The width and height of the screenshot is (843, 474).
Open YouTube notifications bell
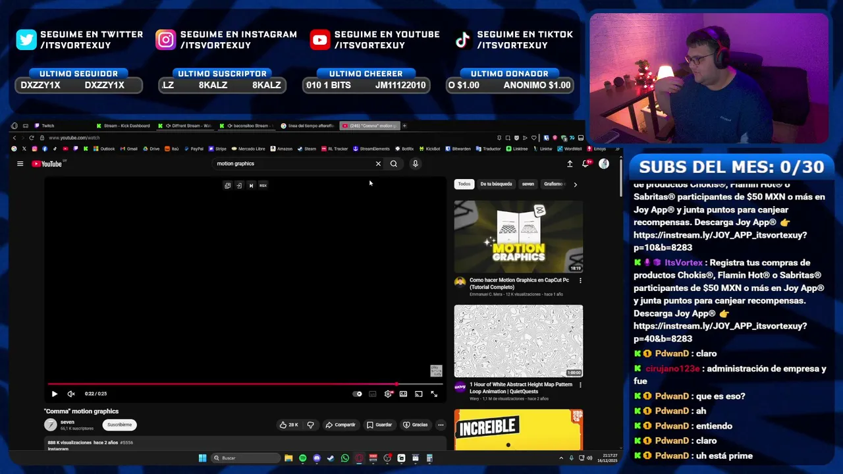coord(585,164)
